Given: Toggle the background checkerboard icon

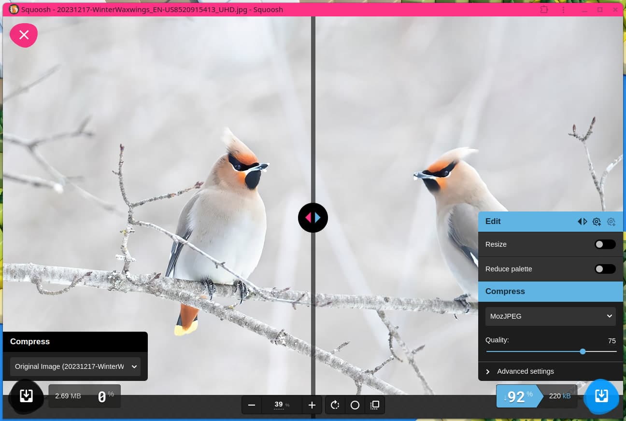Looking at the screenshot, I should (374, 405).
